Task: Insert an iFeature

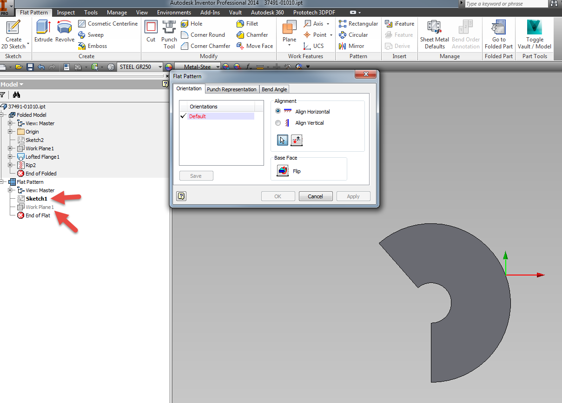Action: coord(399,23)
